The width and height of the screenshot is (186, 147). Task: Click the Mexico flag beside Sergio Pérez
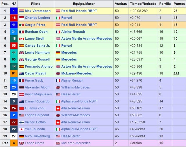click(x=22, y=25)
